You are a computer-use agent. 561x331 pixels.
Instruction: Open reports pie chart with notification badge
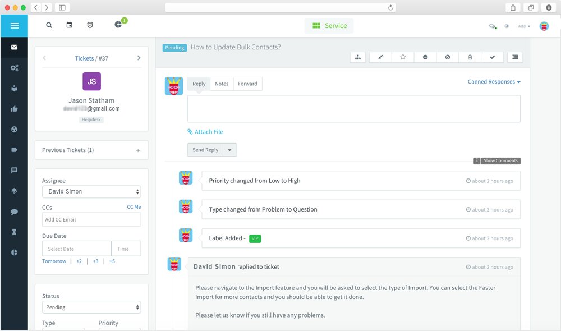[x=118, y=24]
